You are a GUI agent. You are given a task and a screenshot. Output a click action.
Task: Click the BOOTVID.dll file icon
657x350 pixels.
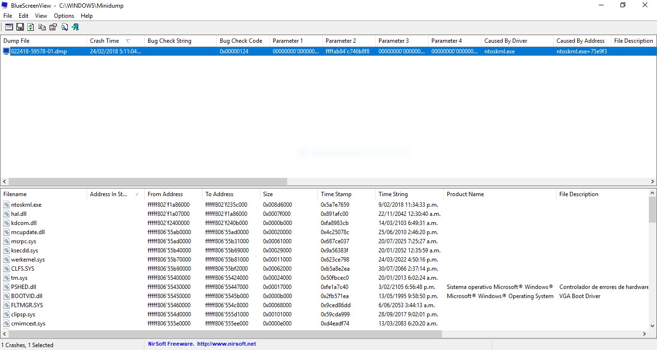tap(6, 296)
